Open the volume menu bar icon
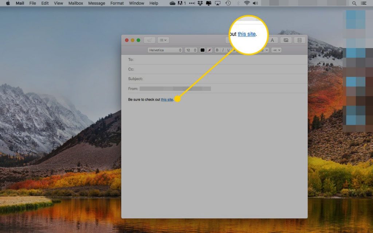 [255, 3]
